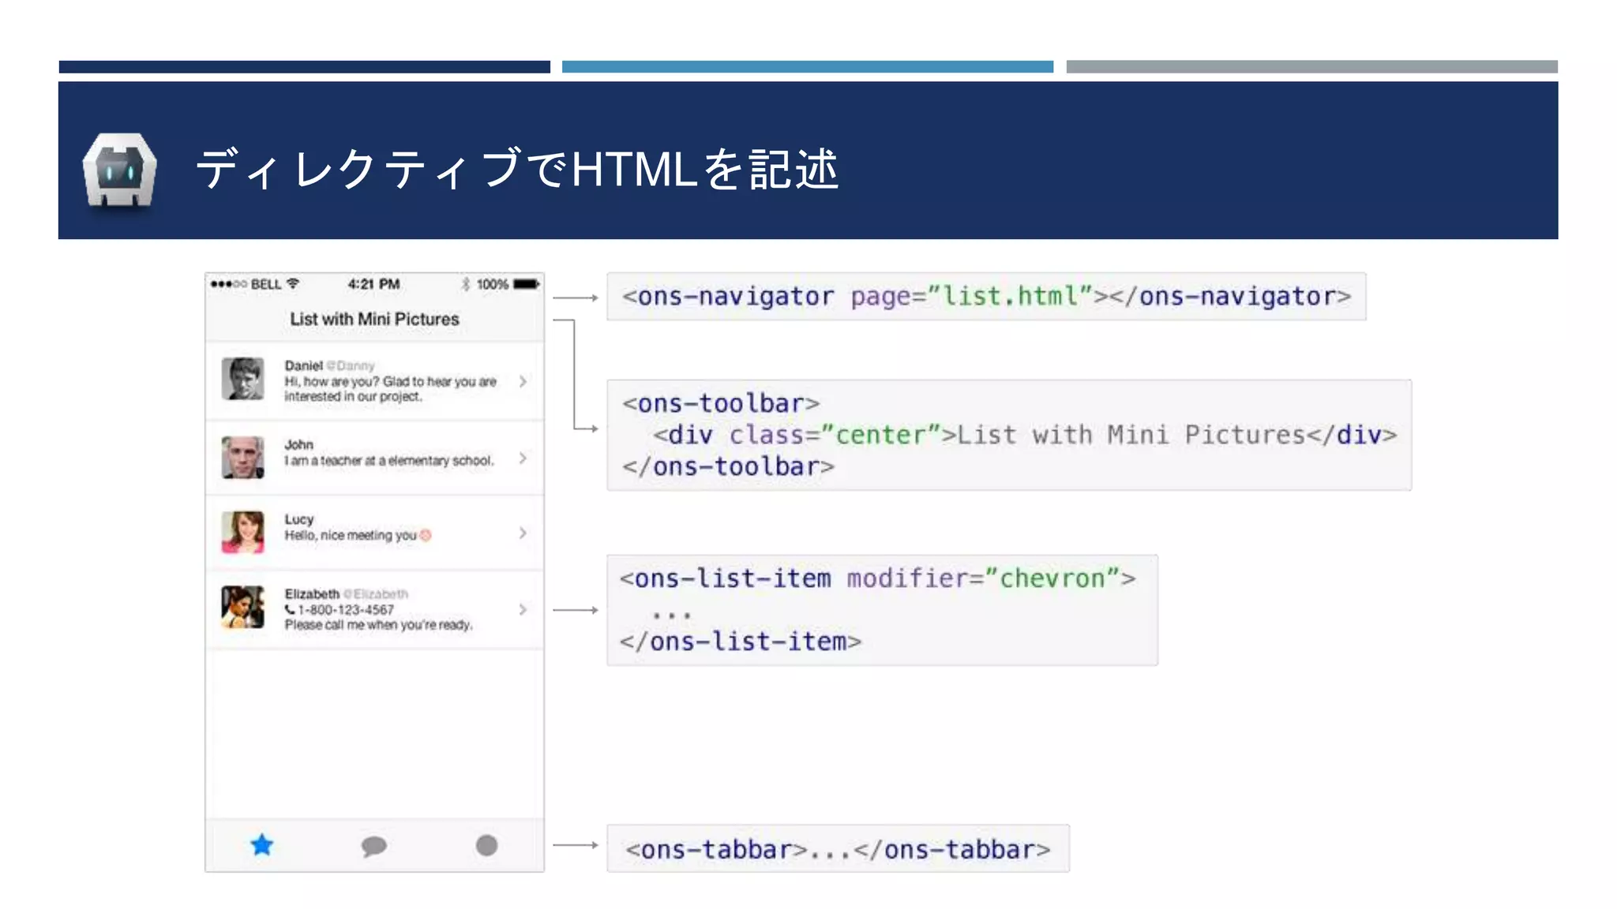
Task: Click the phone handset icon beside 1-800-123-4567
Action: 290,609
